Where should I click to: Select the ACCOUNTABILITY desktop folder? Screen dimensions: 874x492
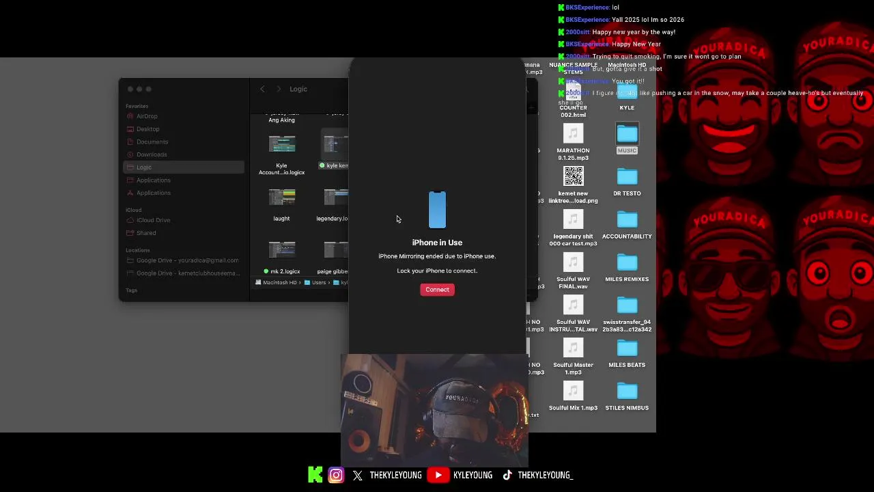pos(627,224)
